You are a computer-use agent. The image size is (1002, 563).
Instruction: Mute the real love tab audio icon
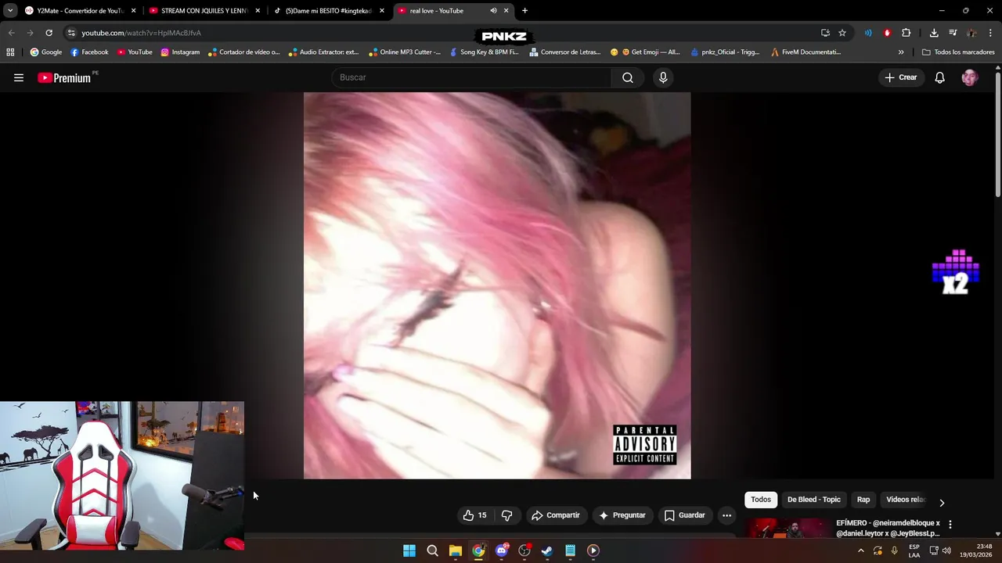493,11
